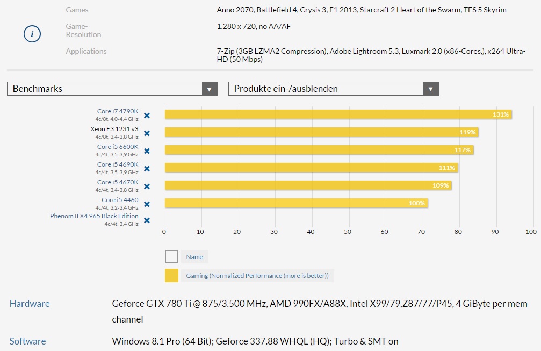Open the Core i5 4690K product link
This screenshot has height=351, width=541.
click(118, 164)
